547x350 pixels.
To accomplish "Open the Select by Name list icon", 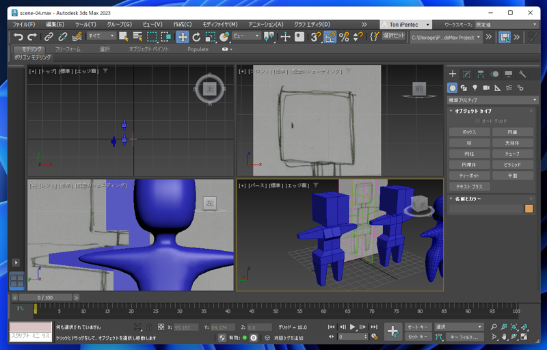I will click(x=138, y=37).
